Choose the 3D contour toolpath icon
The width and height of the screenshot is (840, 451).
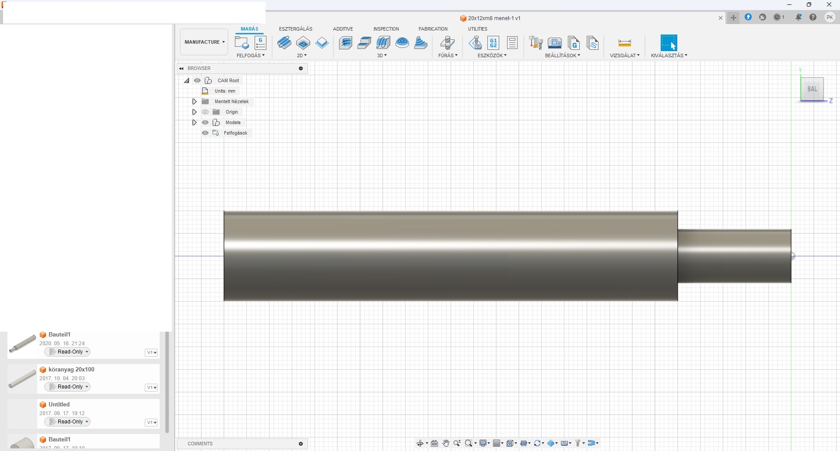[x=402, y=43]
